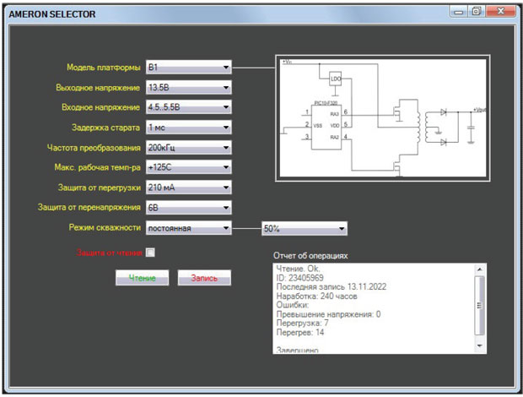Click the AMERON SELECTOR window title
The image size is (523, 397).
[x=52, y=14]
